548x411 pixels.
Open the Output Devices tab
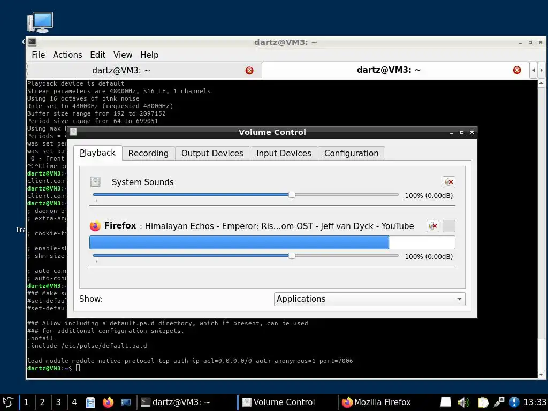pos(212,154)
